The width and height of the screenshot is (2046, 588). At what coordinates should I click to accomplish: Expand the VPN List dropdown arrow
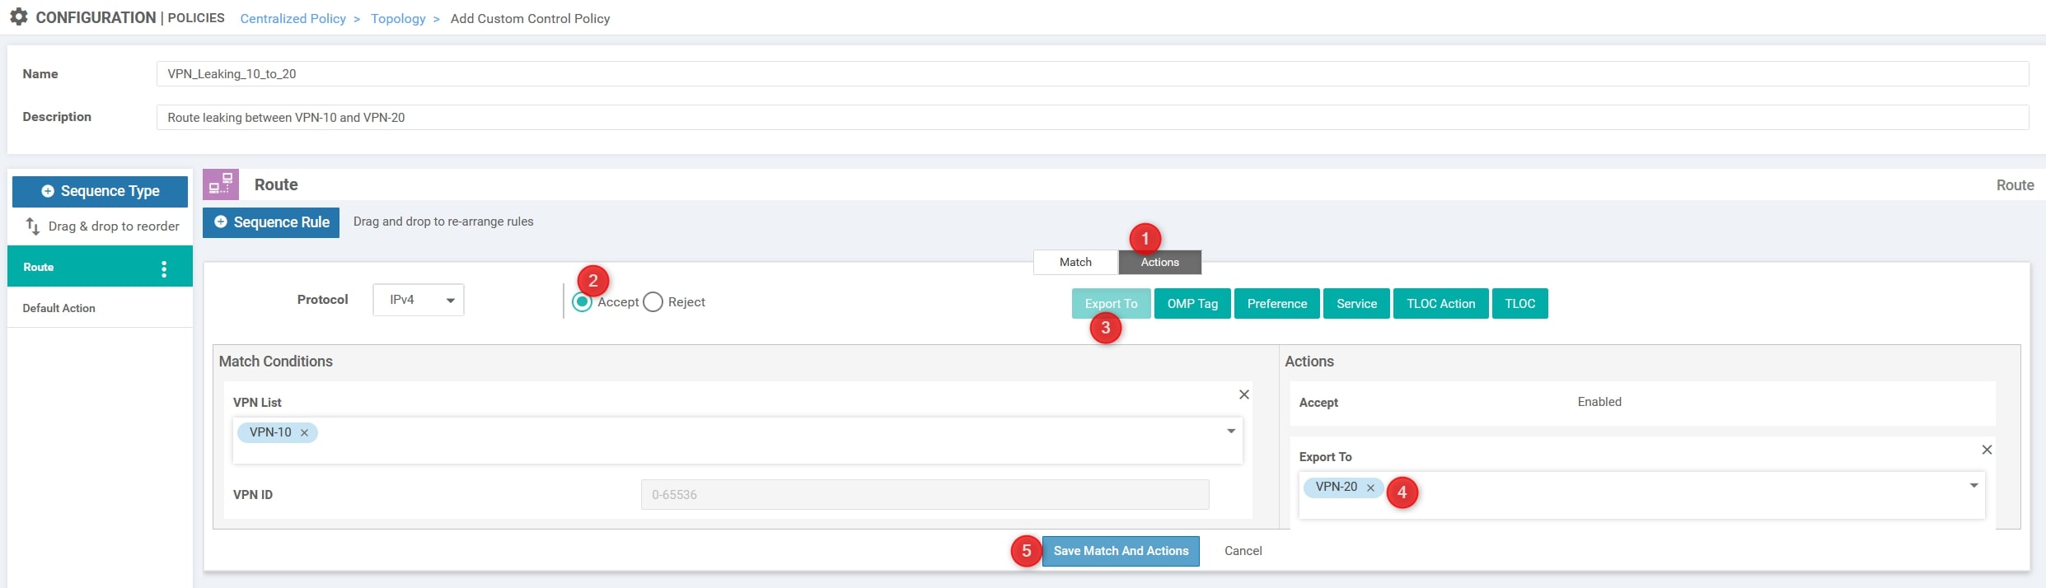coord(1231,432)
